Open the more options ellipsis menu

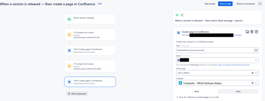click(260, 4)
